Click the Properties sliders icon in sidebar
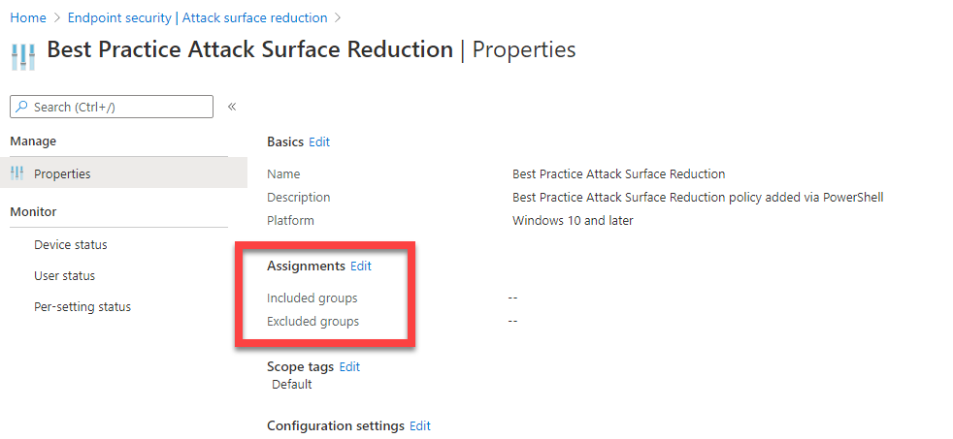953x439 pixels. 16,173
